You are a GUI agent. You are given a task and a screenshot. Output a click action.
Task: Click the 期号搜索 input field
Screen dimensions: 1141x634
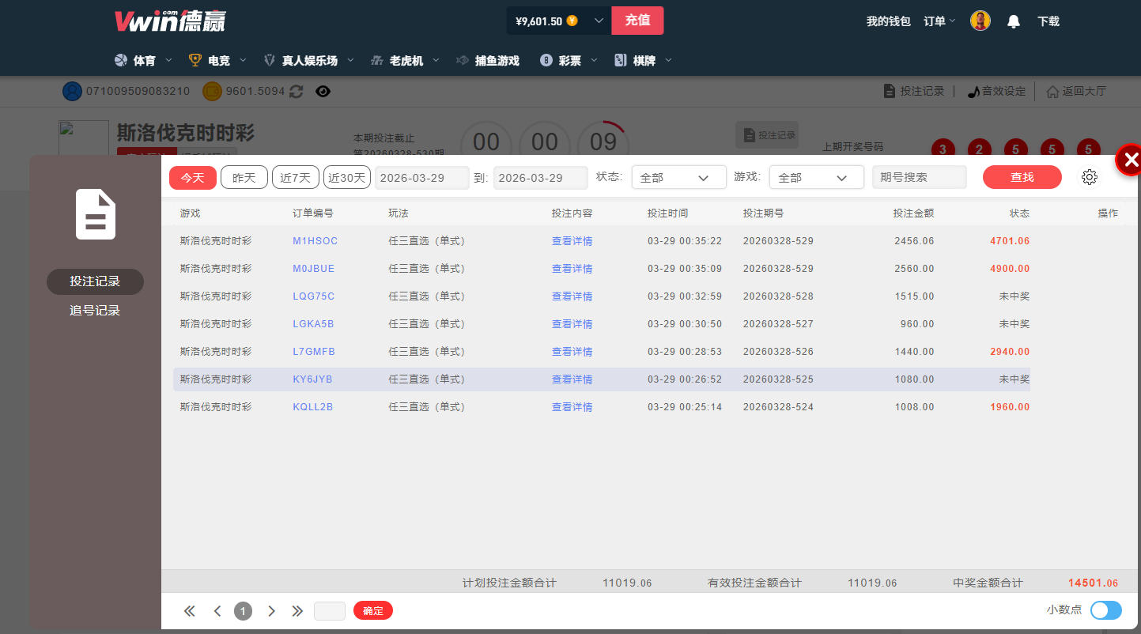click(919, 178)
